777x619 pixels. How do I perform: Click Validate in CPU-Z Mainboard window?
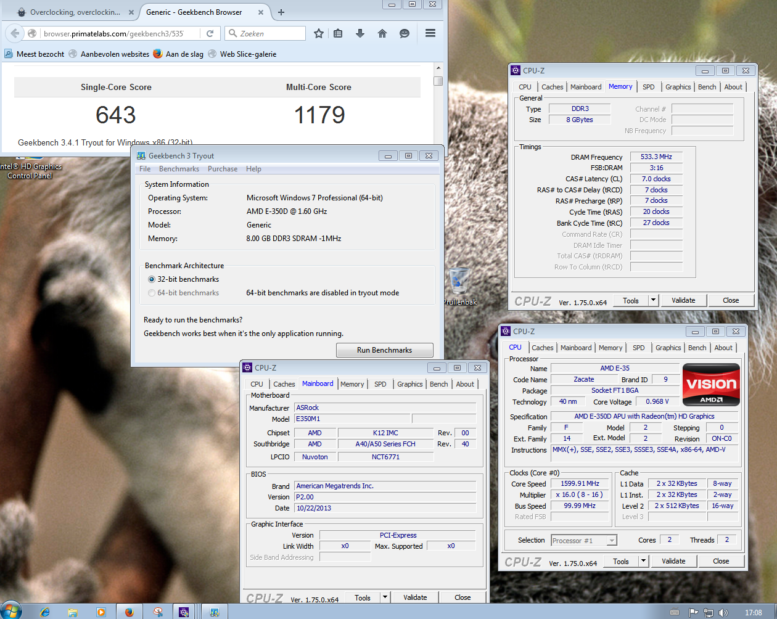[415, 597]
